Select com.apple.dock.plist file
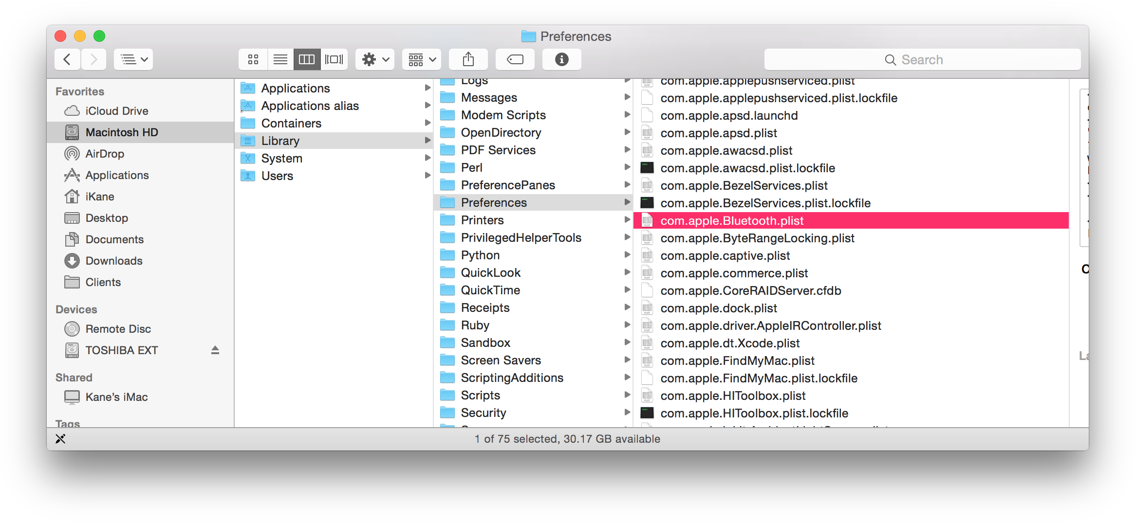This screenshot has height=522, width=1135. click(x=718, y=308)
